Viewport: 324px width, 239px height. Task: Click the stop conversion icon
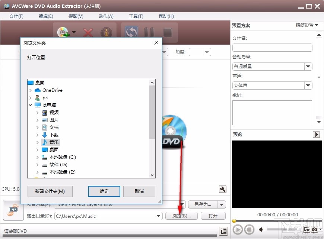tap(168, 33)
